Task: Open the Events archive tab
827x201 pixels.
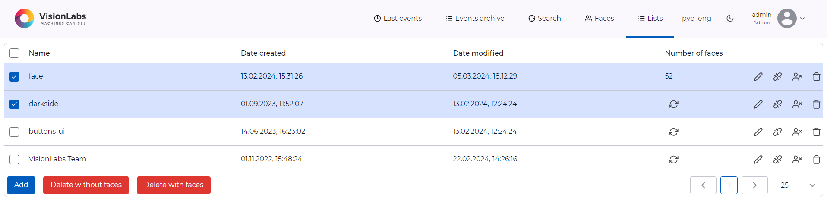Action: click(475, 19)
